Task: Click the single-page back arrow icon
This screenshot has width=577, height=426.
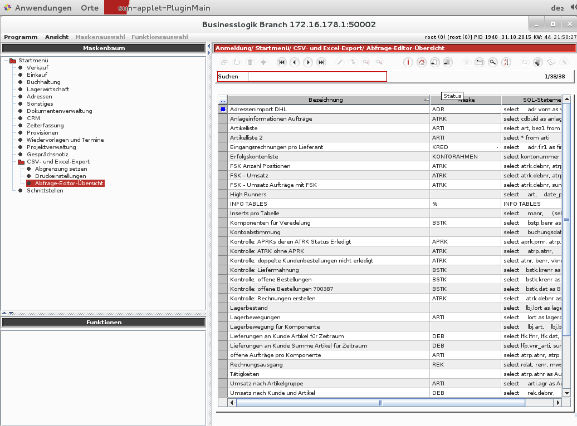Action: pos(434,62)
